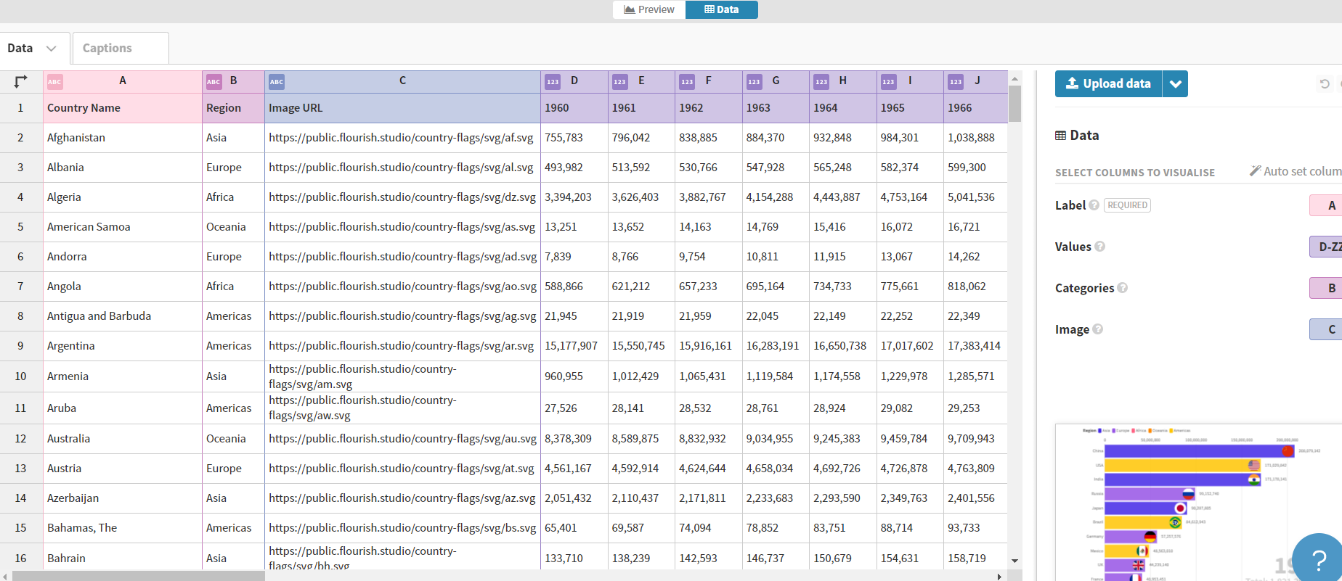Click the Africa cell in Angola row
This screenshot has height=581, width=1342.
click(233, 287)
